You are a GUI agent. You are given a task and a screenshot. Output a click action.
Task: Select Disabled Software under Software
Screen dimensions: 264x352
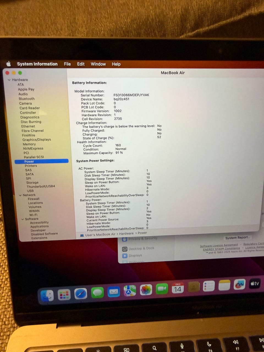[45, 234]
